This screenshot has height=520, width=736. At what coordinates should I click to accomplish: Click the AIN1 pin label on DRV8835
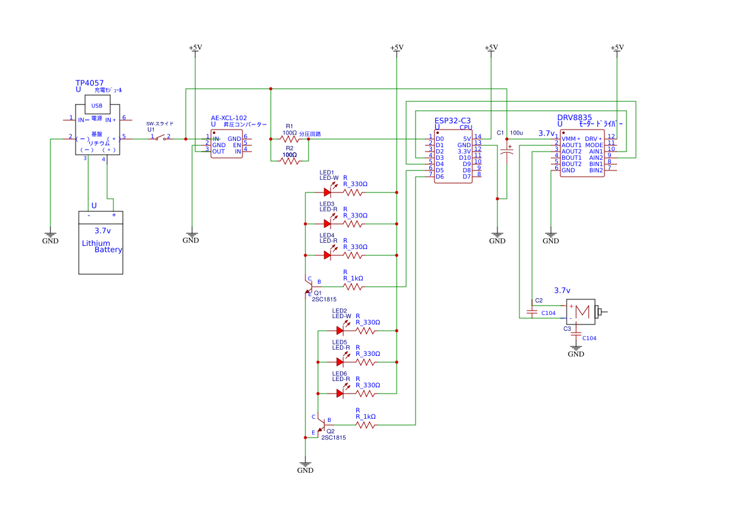click(x=596, y=152)
